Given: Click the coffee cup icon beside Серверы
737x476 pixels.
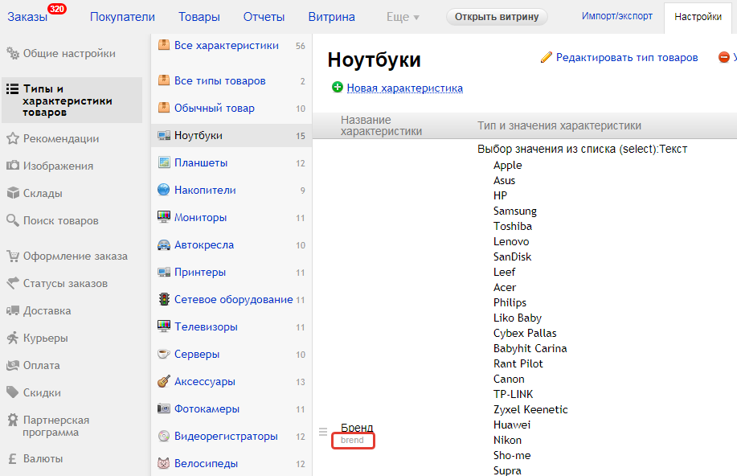Looking at the screenshot, I should [x=164, y=354].
